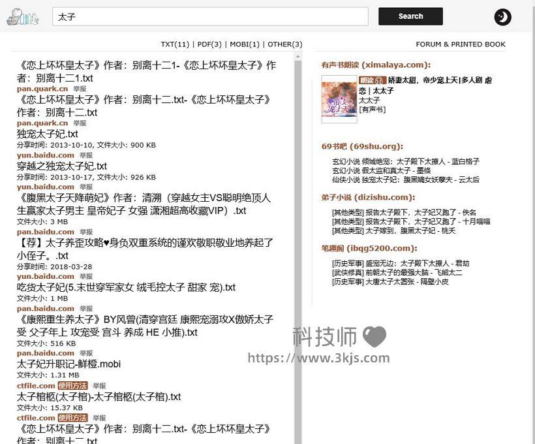Open 吃货太子妃 txt result

pos(126,287)
